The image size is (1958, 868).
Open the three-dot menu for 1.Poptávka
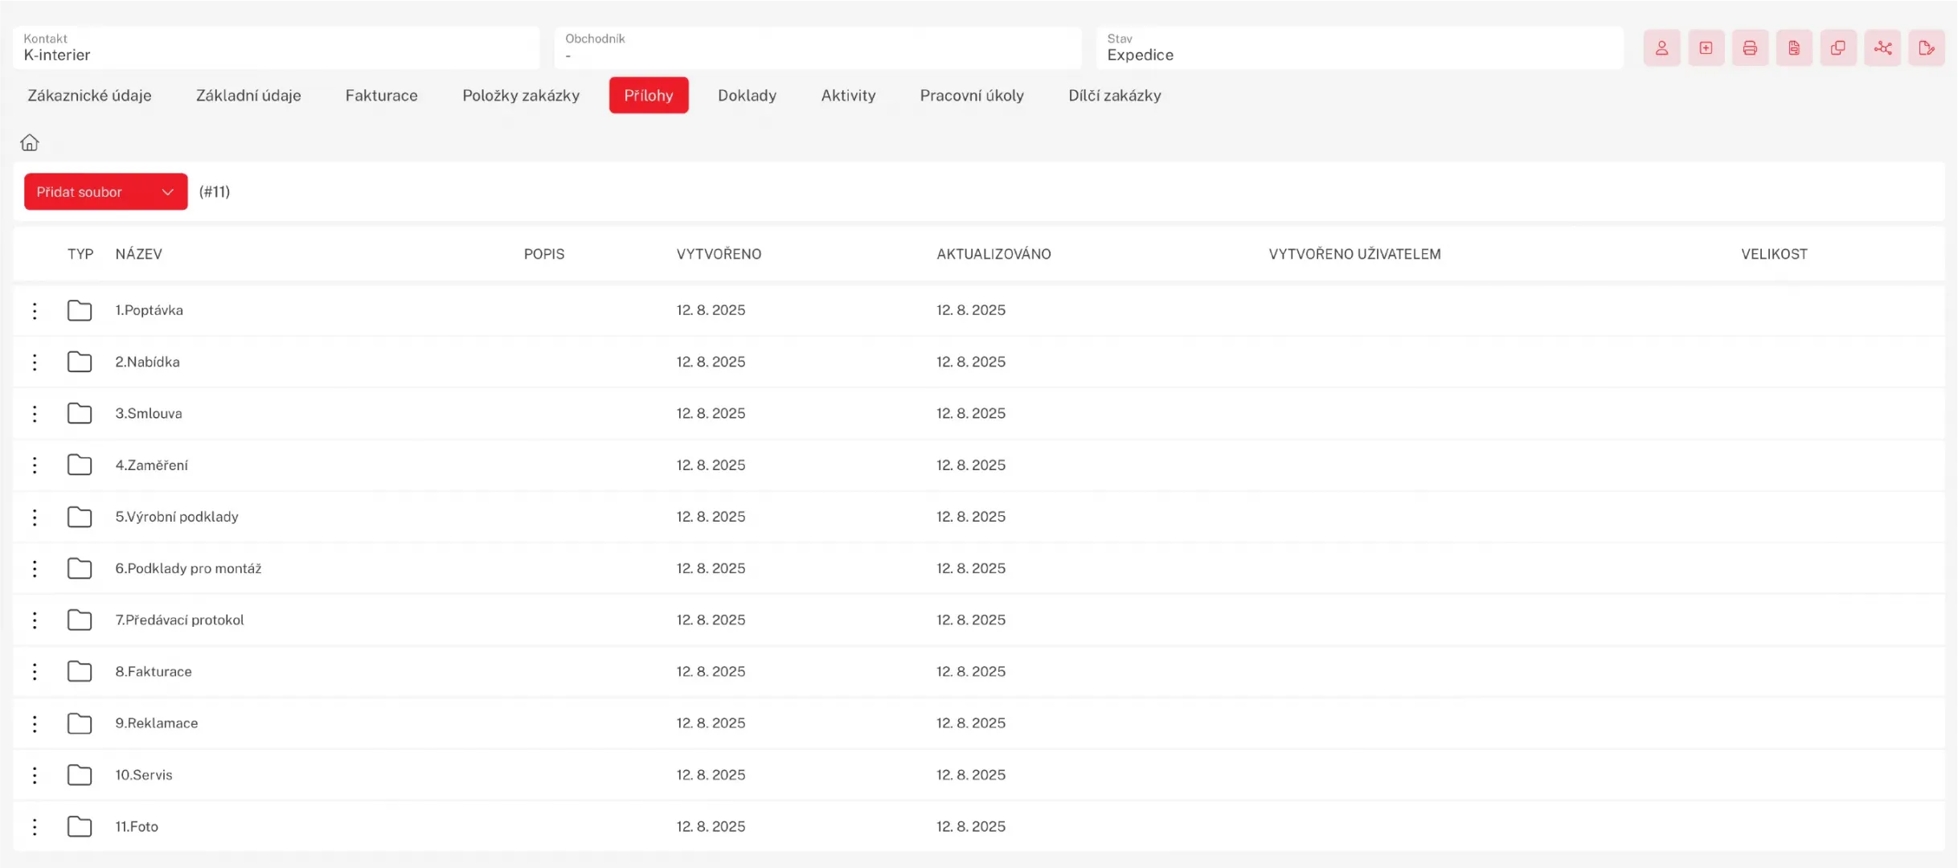point(35,310)
